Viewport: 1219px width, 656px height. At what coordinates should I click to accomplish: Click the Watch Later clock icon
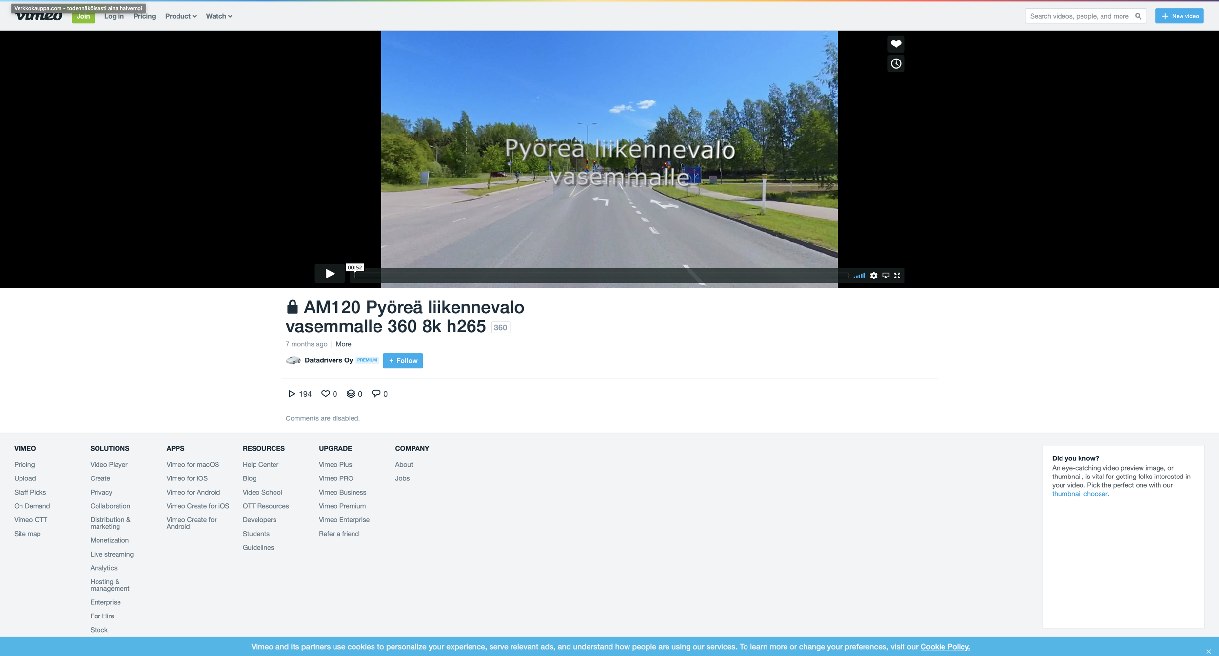click(x=896, y=63)
